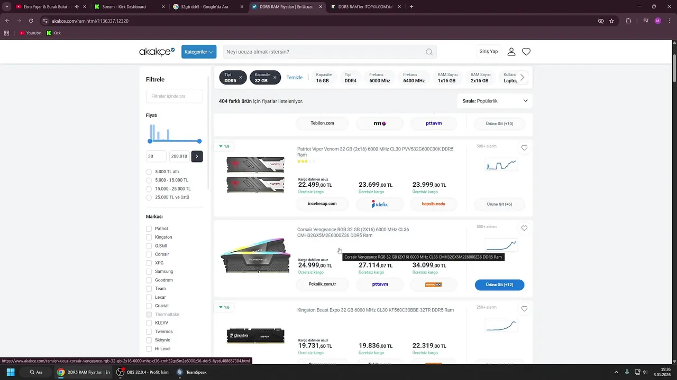Check the Samsung brand checkbox
677x380 pixels.
[x=149, y=271]
